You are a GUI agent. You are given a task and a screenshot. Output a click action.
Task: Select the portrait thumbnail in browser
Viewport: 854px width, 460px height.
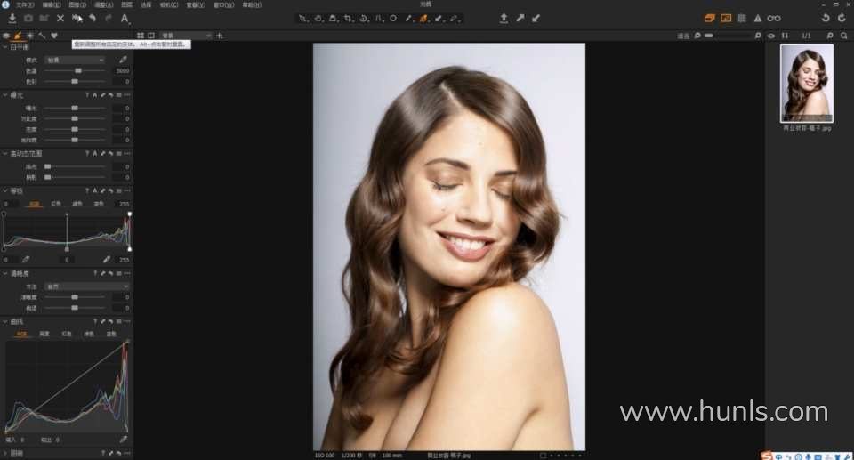807,84
